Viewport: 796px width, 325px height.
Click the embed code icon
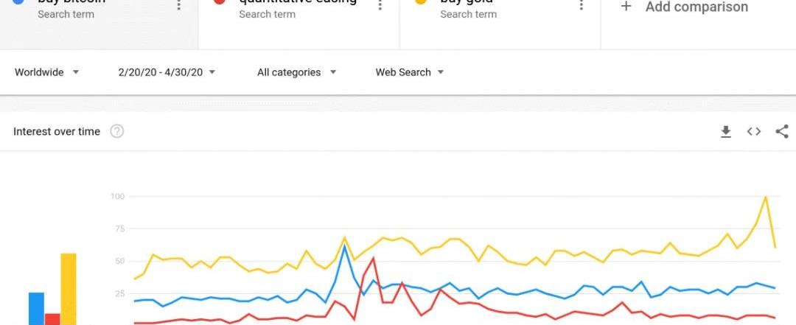[x=753, y=132]
